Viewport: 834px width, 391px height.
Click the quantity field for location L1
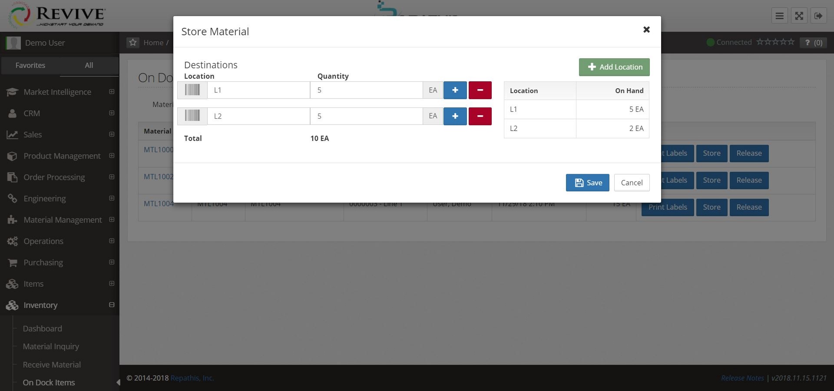click(x=366, y=90)
